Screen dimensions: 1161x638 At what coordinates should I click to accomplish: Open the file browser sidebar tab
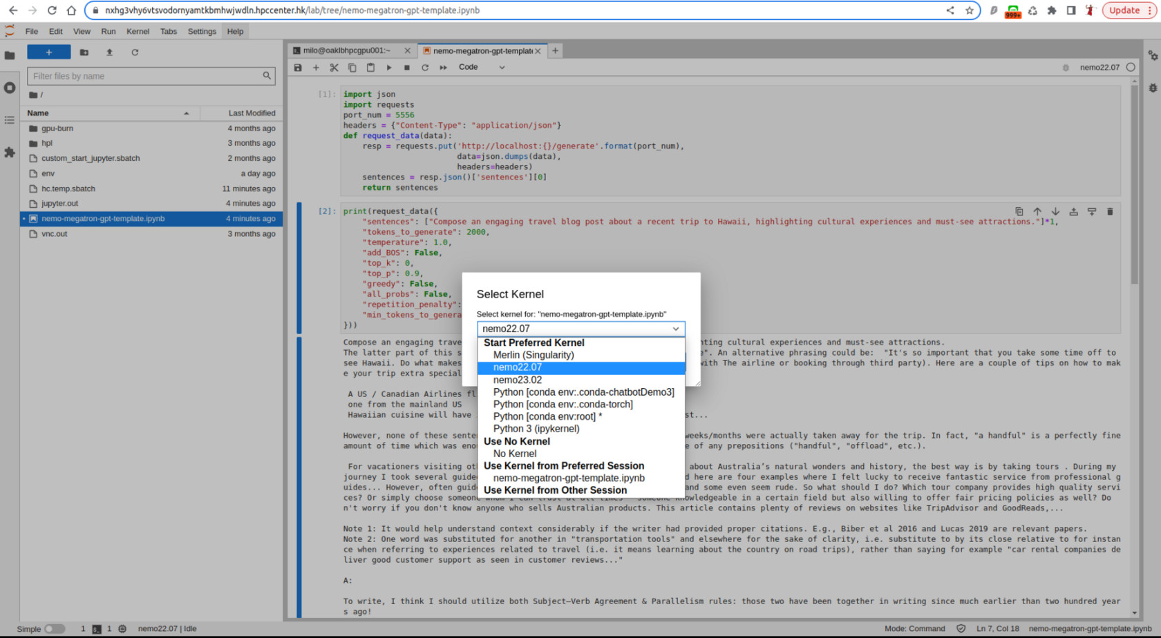click(x=10, y=55)
